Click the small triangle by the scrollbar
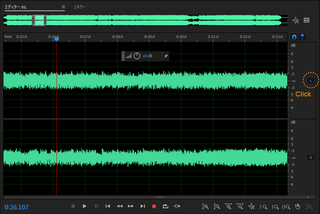 point(308,197)
